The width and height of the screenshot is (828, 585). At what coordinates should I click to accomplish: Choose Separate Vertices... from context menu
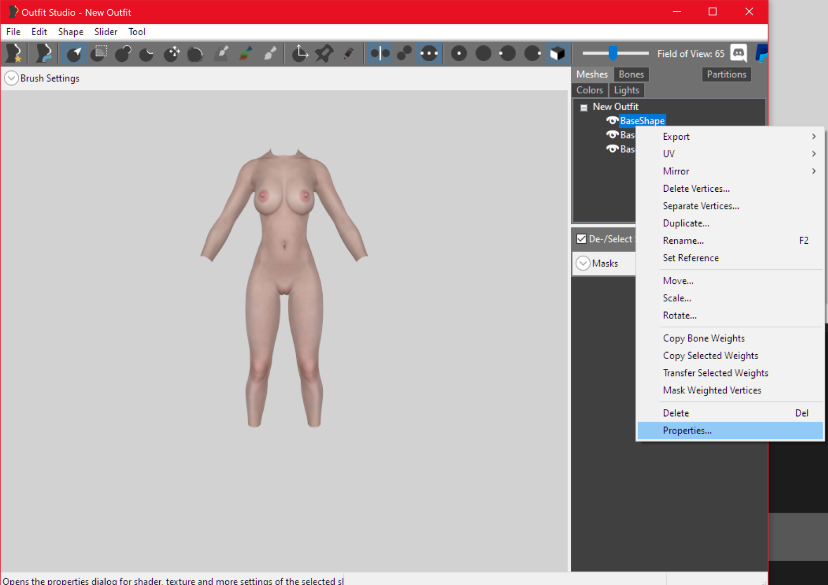pos(730,206)
